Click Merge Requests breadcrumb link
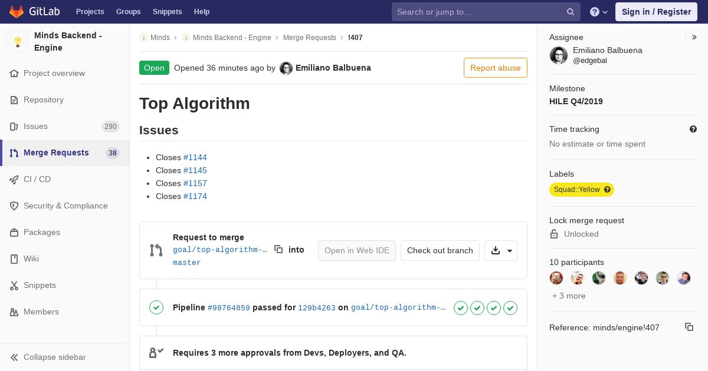The height and width of the screenshot is (371, 708). click(310, 37)
